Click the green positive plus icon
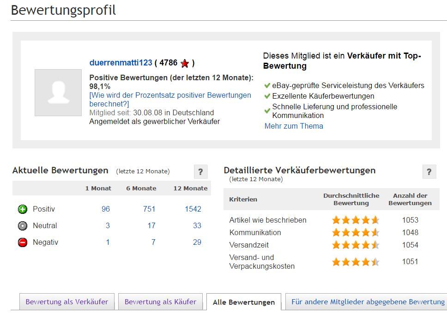The width and height of the screenshot is (447, 313). 22,209
